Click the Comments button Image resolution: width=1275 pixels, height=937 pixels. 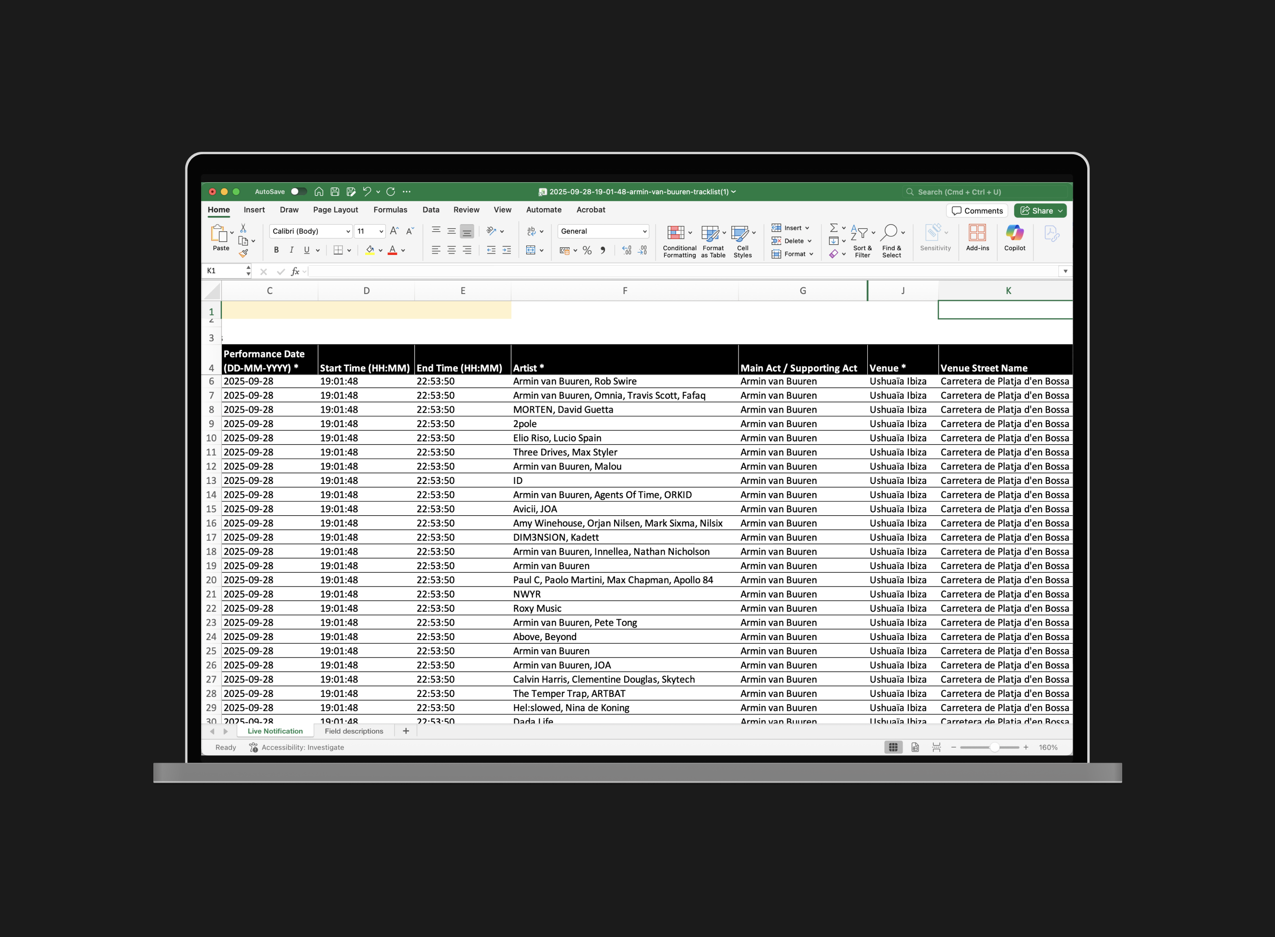tap(977, 211)
